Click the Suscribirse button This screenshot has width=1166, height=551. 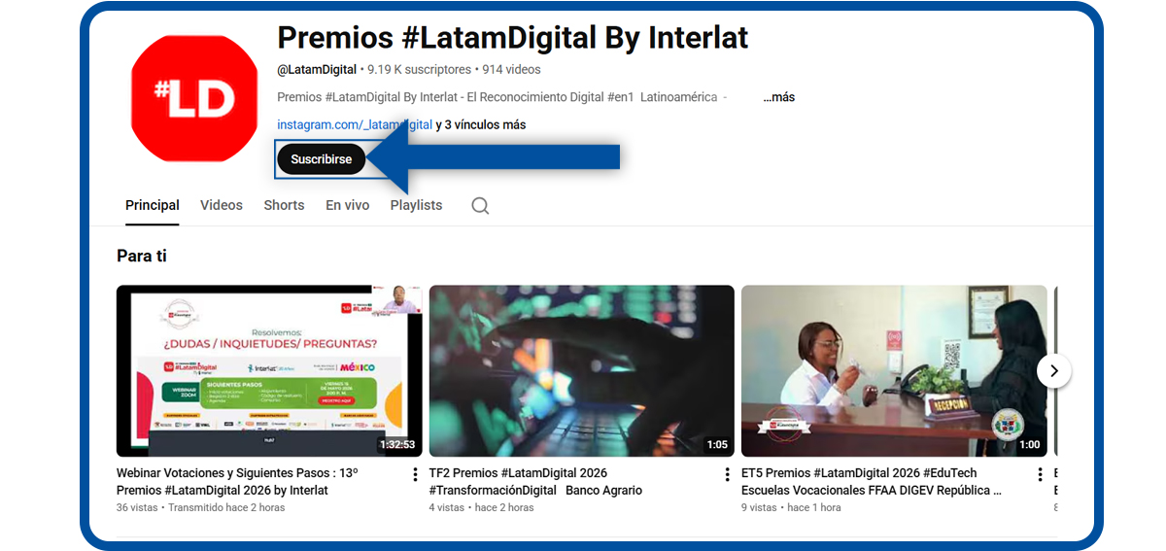tap(322, 159)
